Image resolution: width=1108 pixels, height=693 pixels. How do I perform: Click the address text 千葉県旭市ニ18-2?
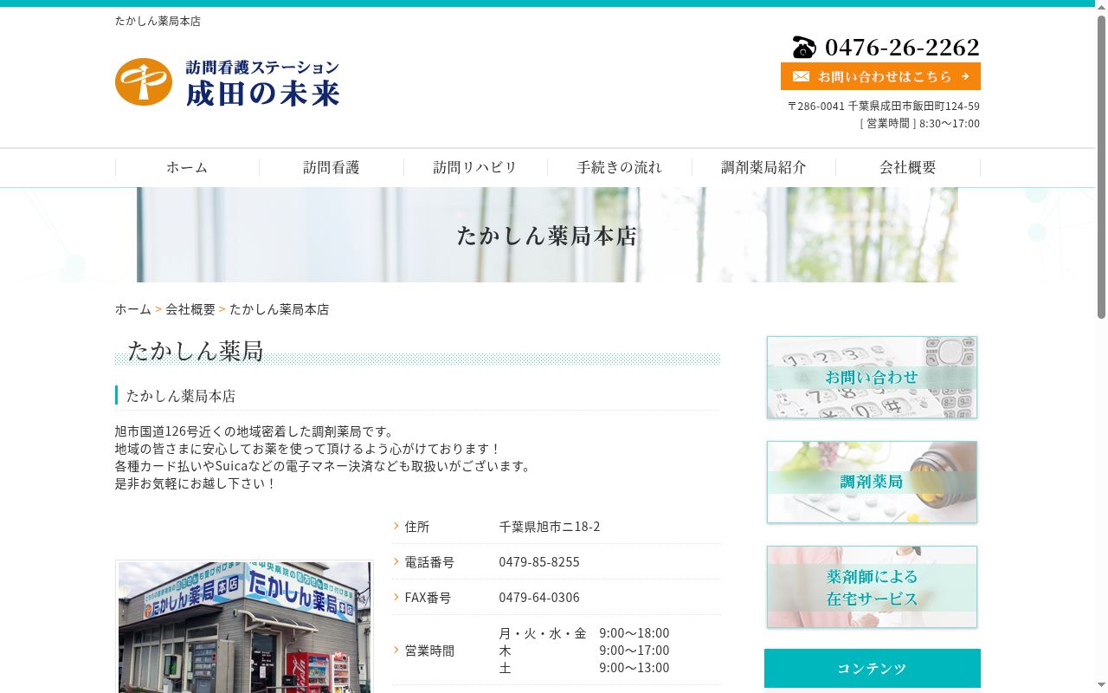tap(550, 527)
